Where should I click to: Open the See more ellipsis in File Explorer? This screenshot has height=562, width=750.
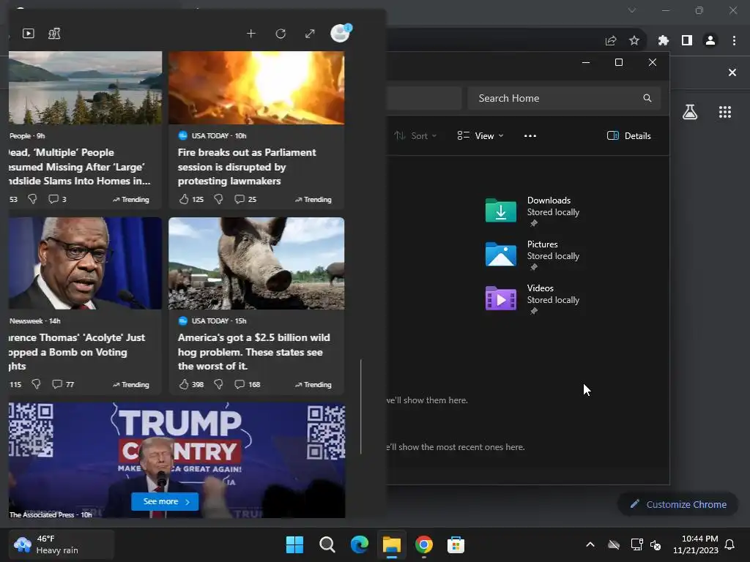coord(530,135)
